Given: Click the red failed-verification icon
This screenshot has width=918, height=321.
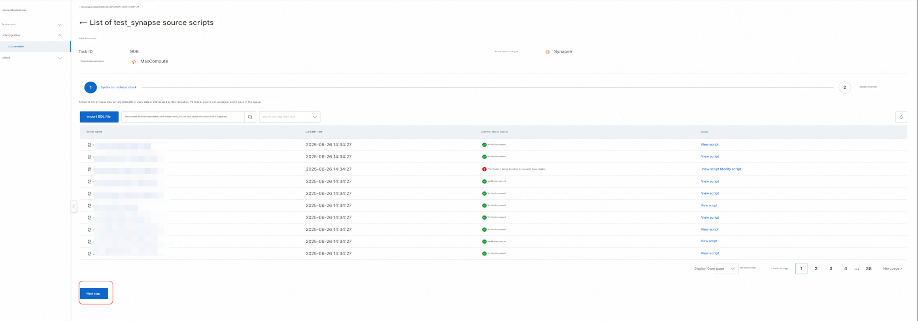Looking at the screenshot, I should pyautogui.click(x=484, y=169).
